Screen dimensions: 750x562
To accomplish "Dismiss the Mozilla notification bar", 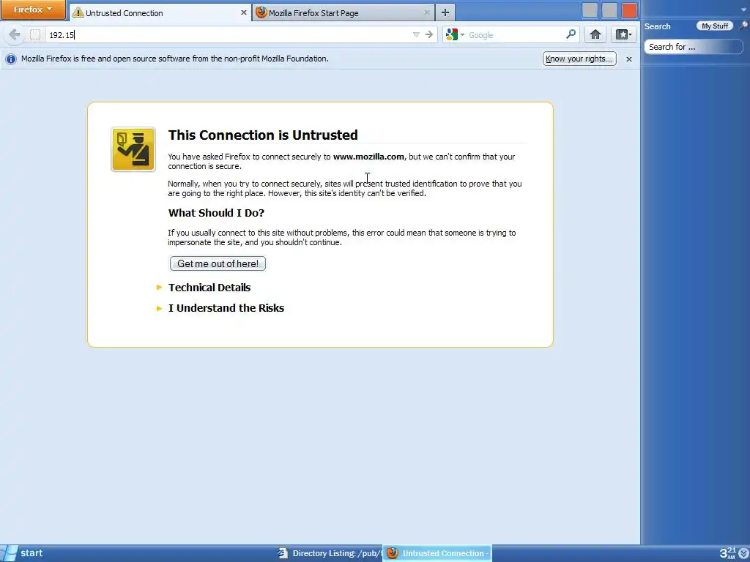I will tap(629, 59).
